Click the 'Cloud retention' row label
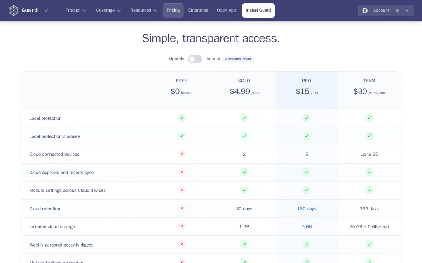Screen dimensions: 422x263 coord(45,208)
